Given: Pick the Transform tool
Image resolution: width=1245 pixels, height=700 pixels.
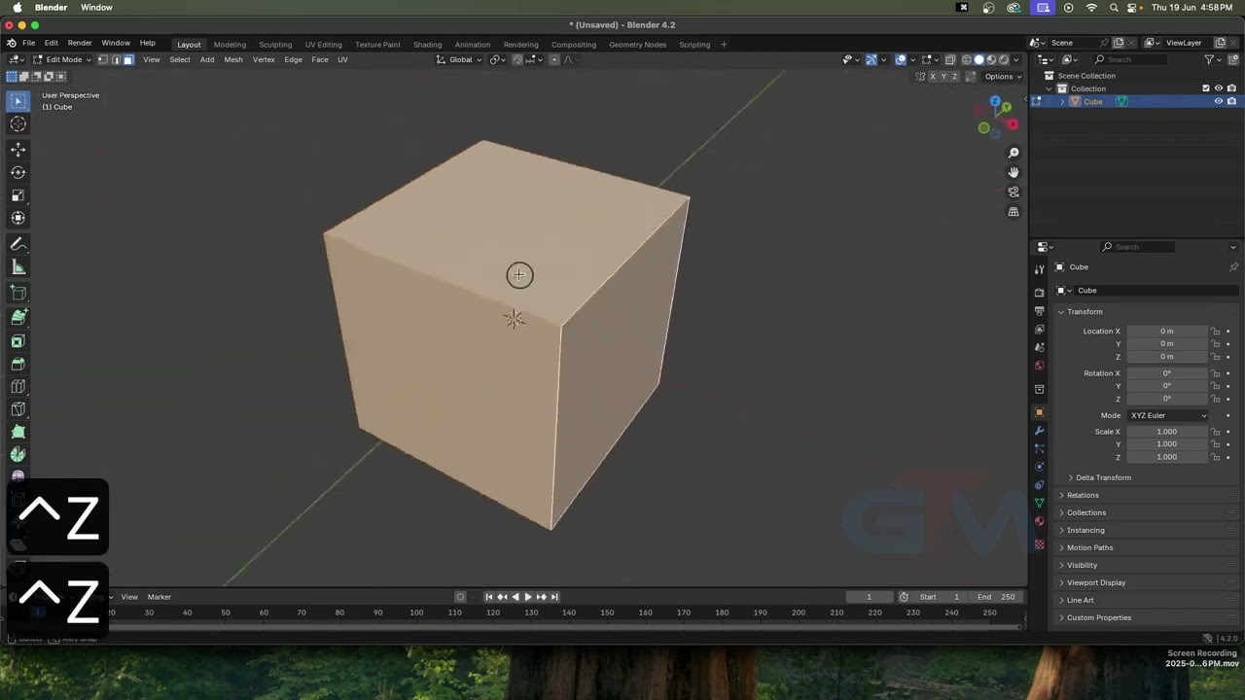Looking at the screenshot, I should tap(18, 218).
